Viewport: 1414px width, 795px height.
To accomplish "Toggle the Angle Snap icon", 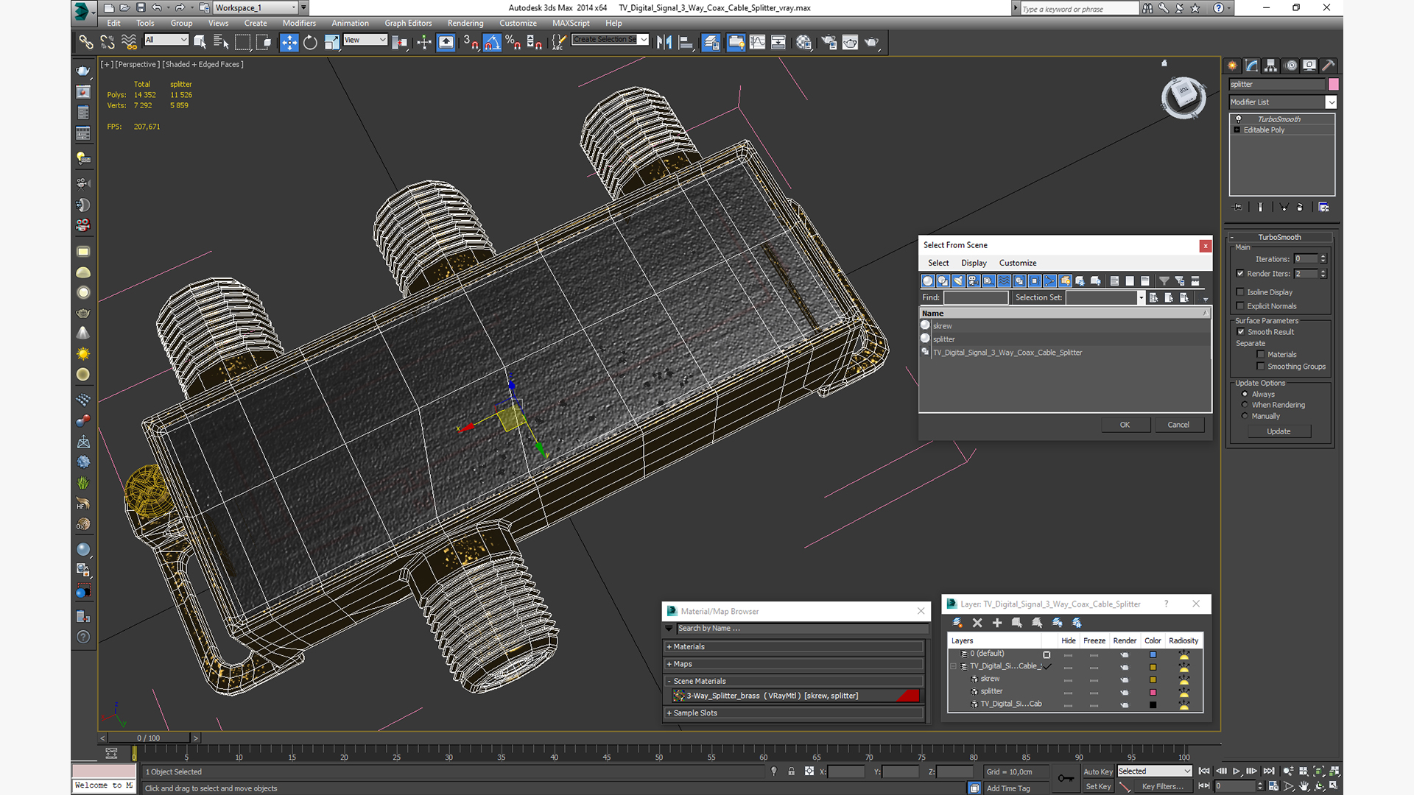I will 492,43.
